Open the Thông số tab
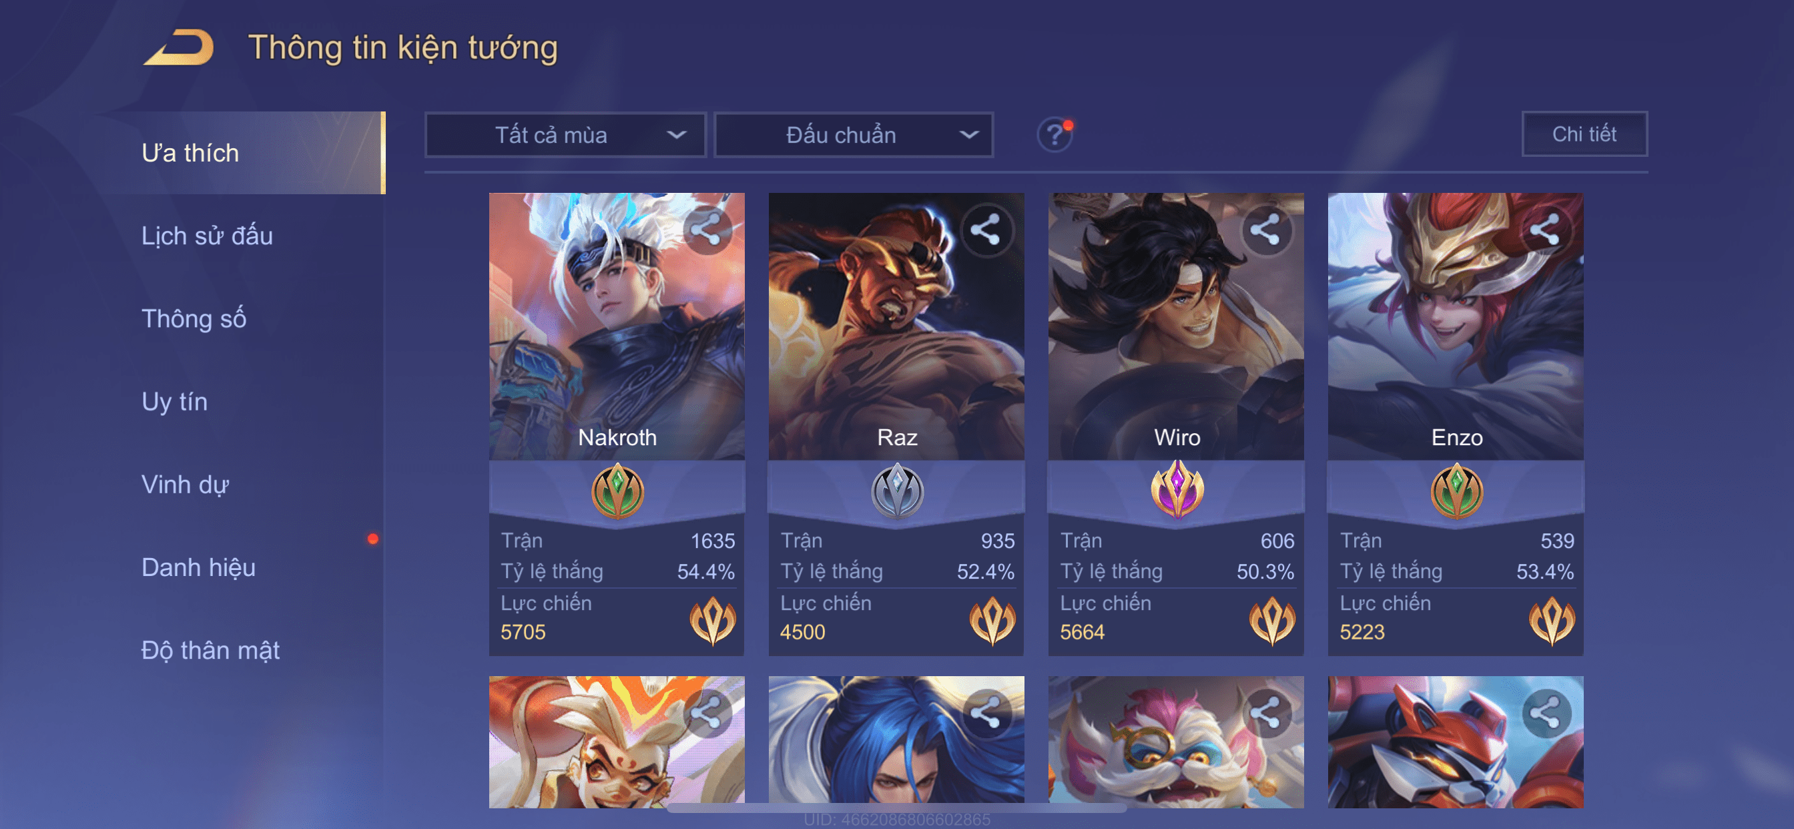 click(194, 318)
